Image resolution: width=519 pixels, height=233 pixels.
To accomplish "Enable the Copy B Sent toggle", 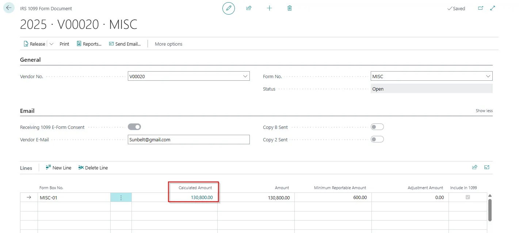I will tap(377, 127).
